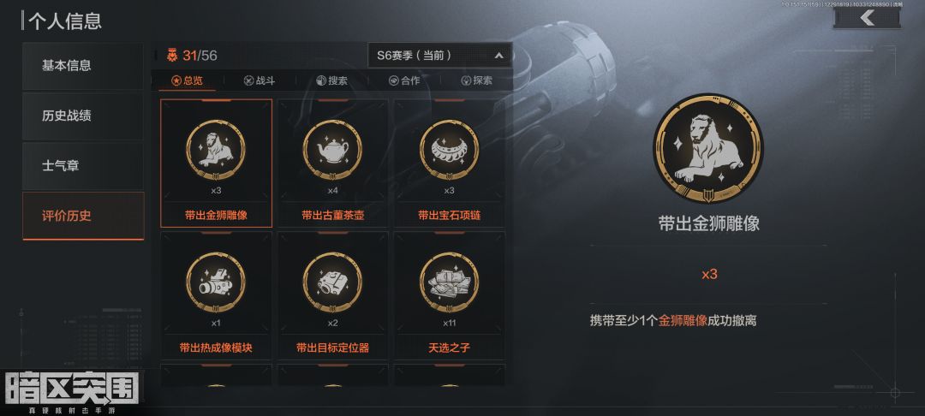
Task: Click the large lion badge preview
Action: [708, 148]
